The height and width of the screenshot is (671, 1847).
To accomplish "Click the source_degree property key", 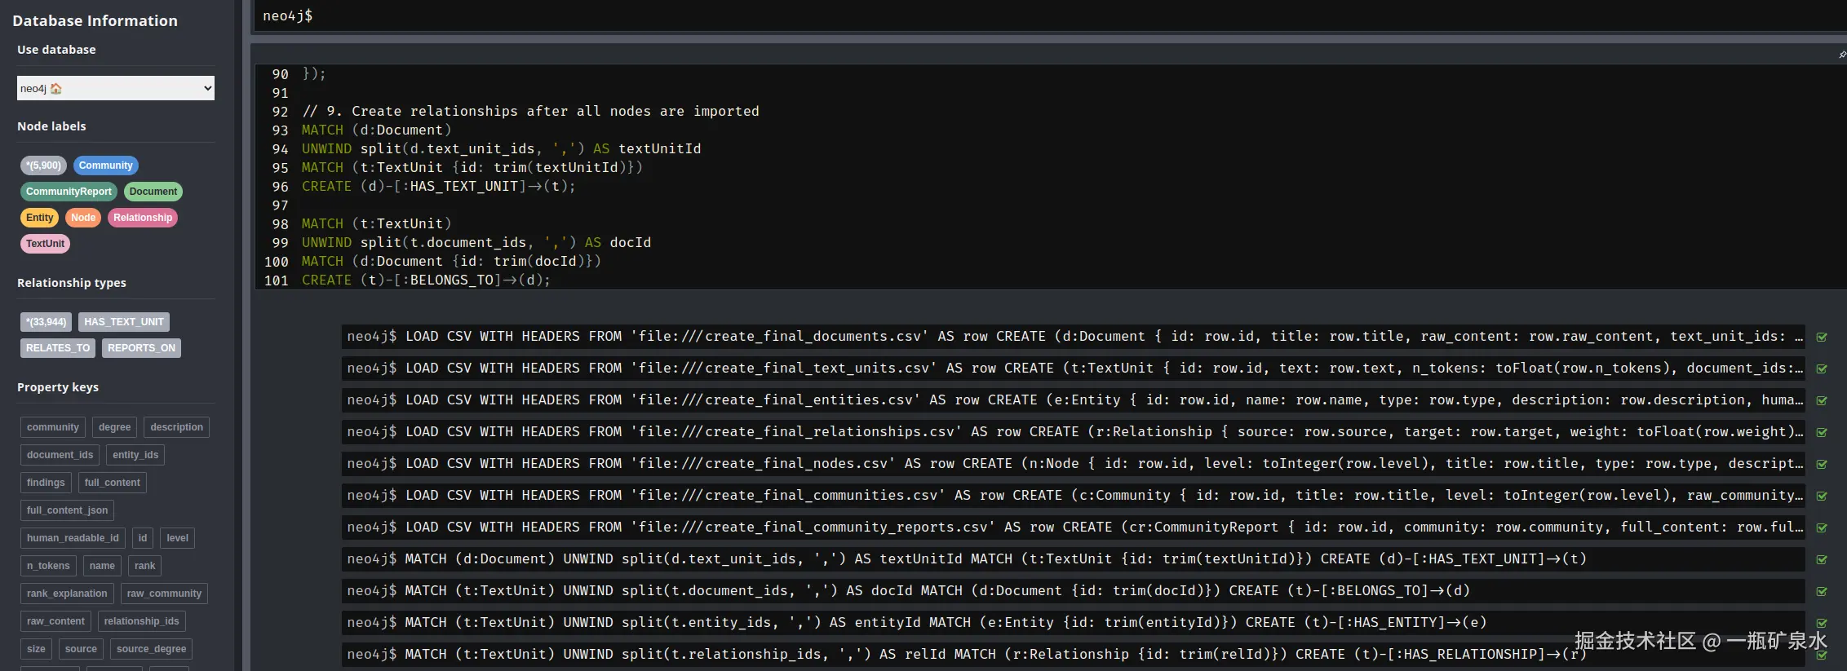I will coord(151,649).
